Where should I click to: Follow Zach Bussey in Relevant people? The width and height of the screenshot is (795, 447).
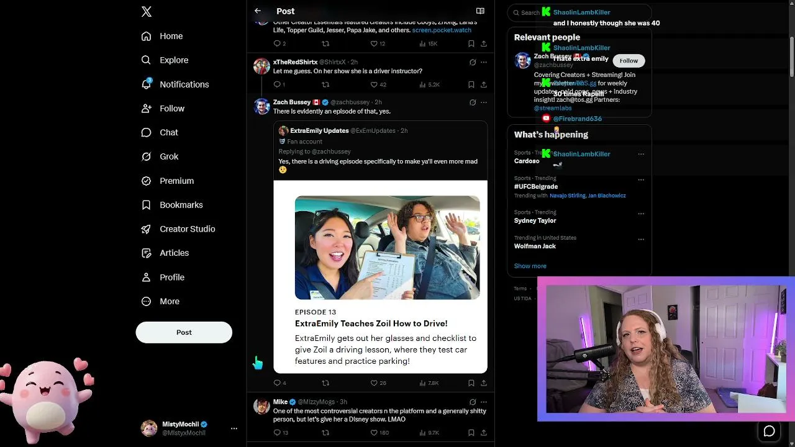(x=629, y=60)
